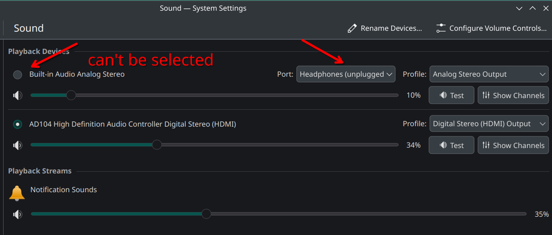Close the Sound settings window

click(x=545, y=8)
